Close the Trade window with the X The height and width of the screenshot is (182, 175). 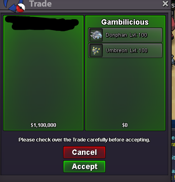165,4
